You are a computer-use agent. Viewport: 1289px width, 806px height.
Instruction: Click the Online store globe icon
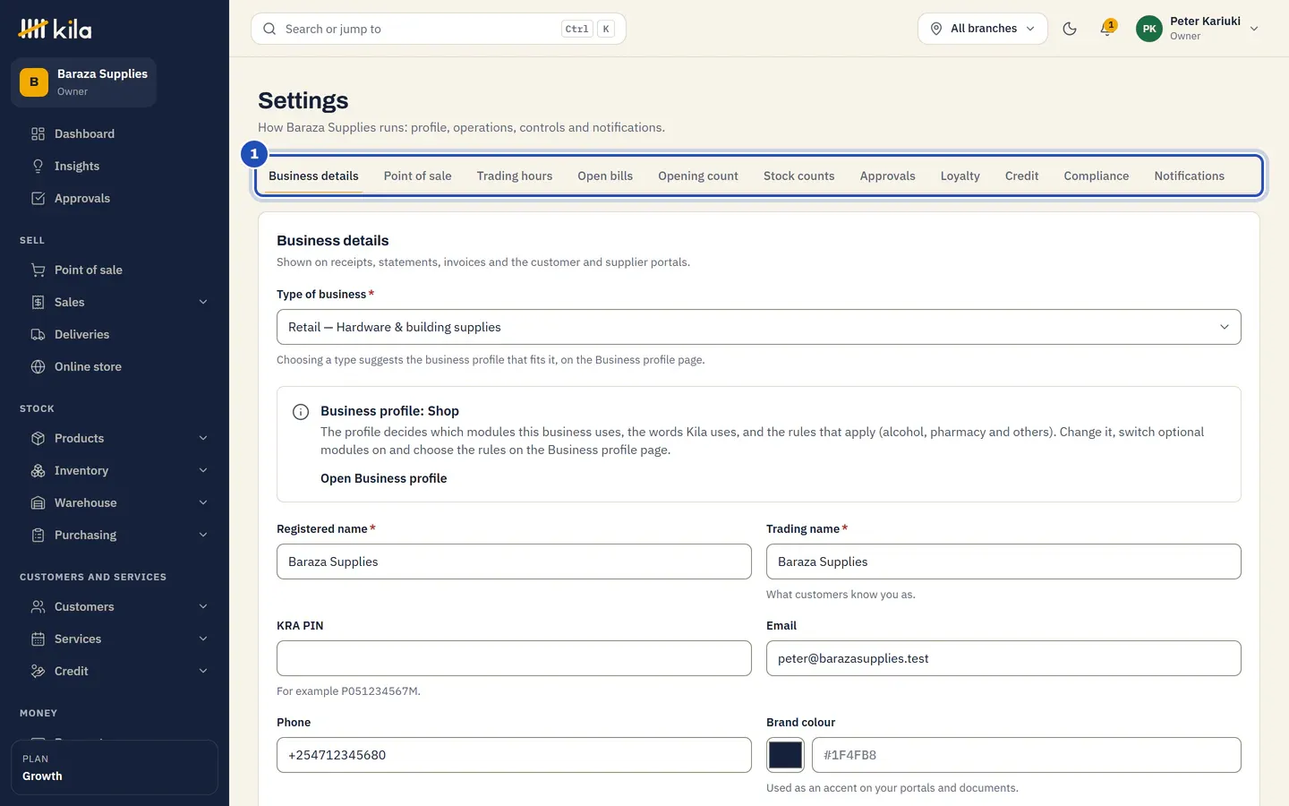coord(38,366)
